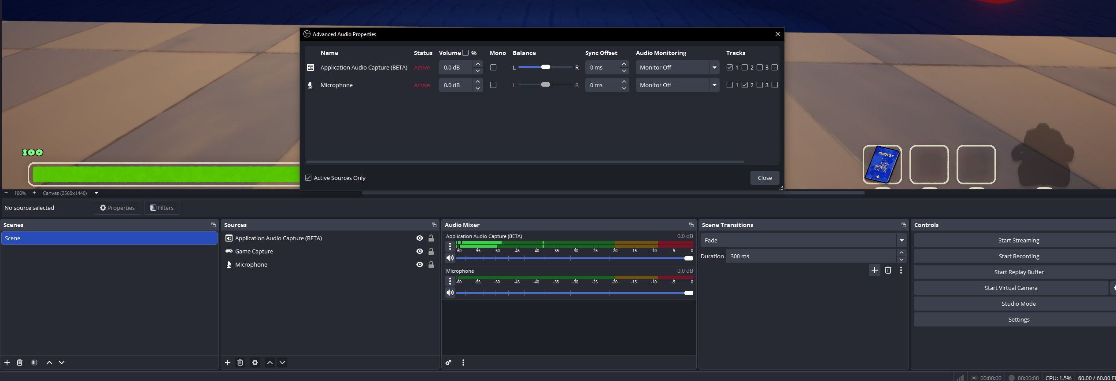Image resolution: width=1116 pixels, height=381 pixels.
Task: Zoom out the preview with minus icon
Action: (x=6, y=193)
